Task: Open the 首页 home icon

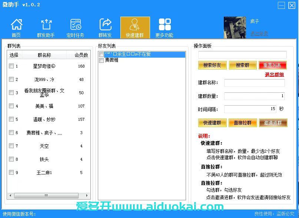Action: (x=16, y=27)
